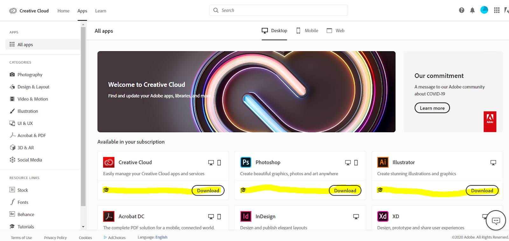This screenshot has height=241, width=509.
Task: Click the Search input field
Action: [x=278, y=10]
